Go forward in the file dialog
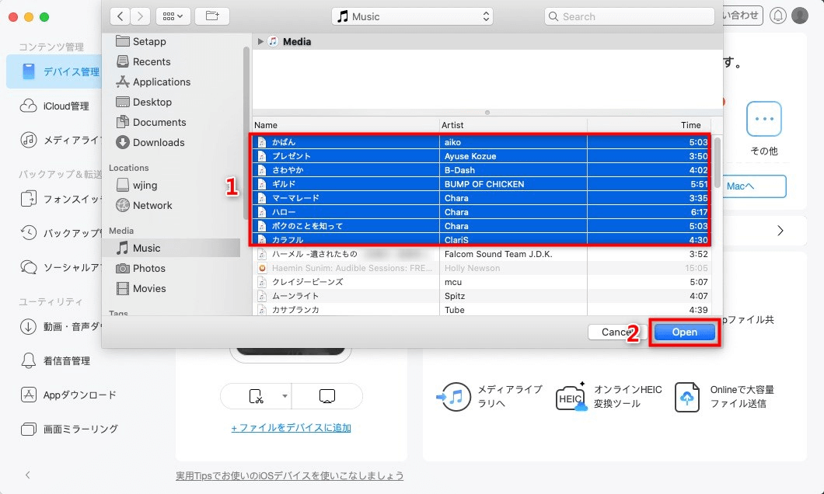 coord(140,16)
